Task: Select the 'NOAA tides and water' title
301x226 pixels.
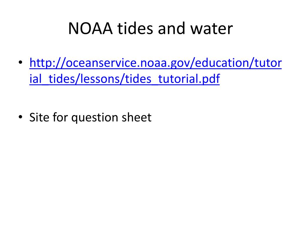Action: (150, 29)
